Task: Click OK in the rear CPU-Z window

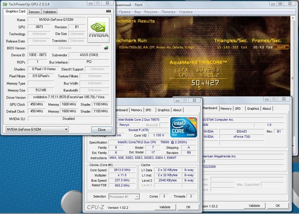Action: click(278, 206)
